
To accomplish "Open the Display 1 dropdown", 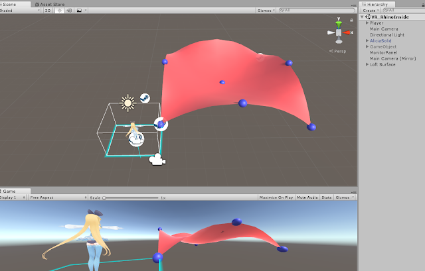I will click(x=13, y=197).
